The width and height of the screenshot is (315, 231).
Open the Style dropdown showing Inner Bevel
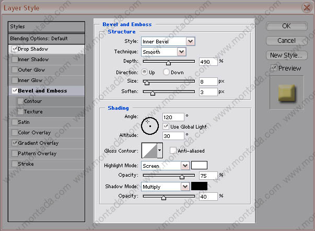168,41
